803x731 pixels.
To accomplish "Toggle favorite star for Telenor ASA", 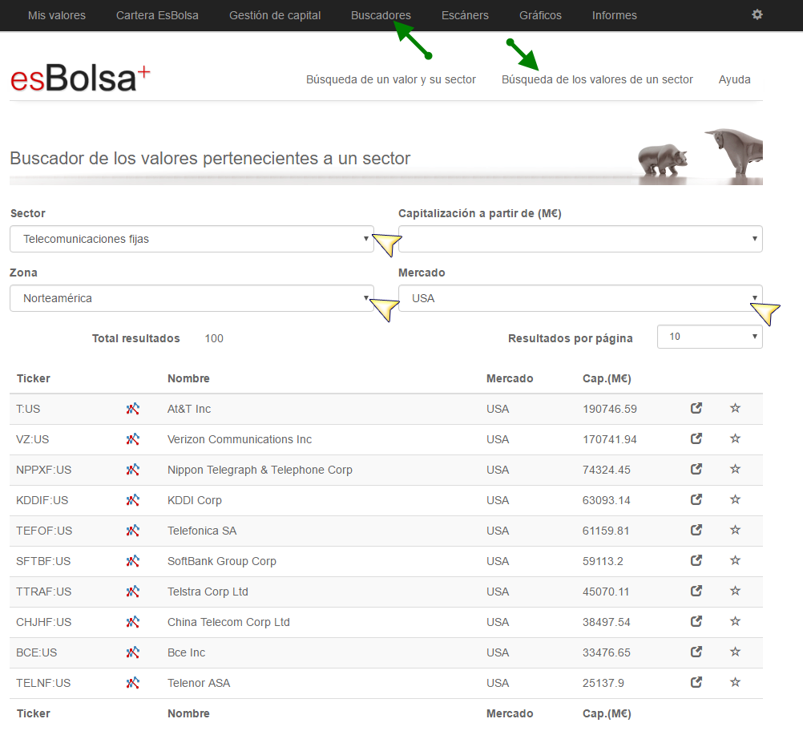I will click(736, 682).
